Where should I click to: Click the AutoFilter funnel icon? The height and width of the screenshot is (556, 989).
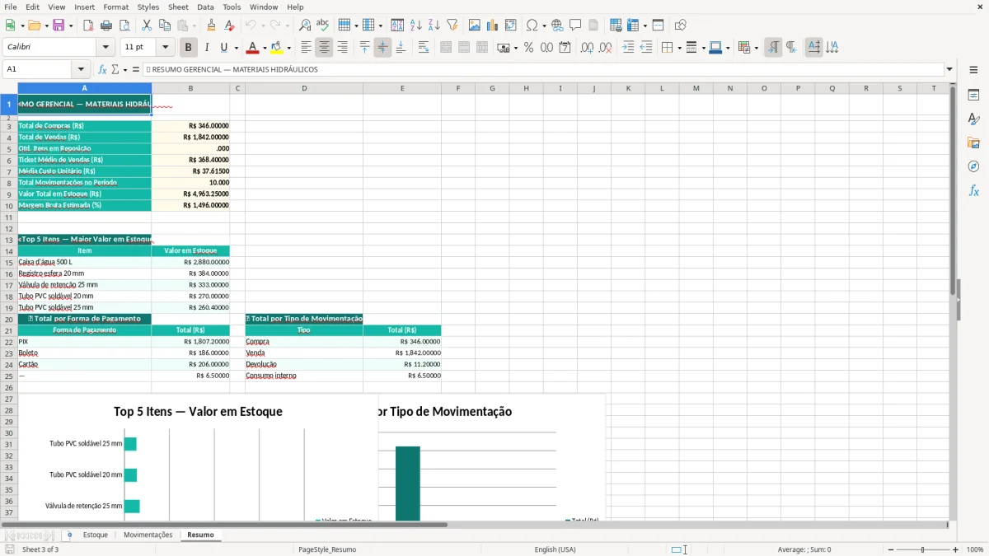pos(452,26)
